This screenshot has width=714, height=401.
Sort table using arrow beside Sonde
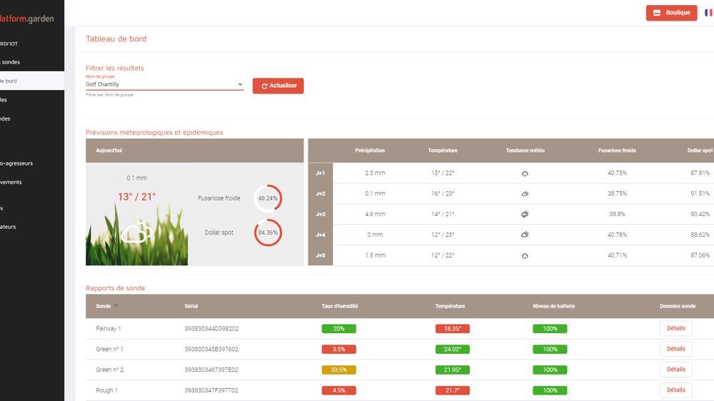pyautogui.click(x=116, y=306)
